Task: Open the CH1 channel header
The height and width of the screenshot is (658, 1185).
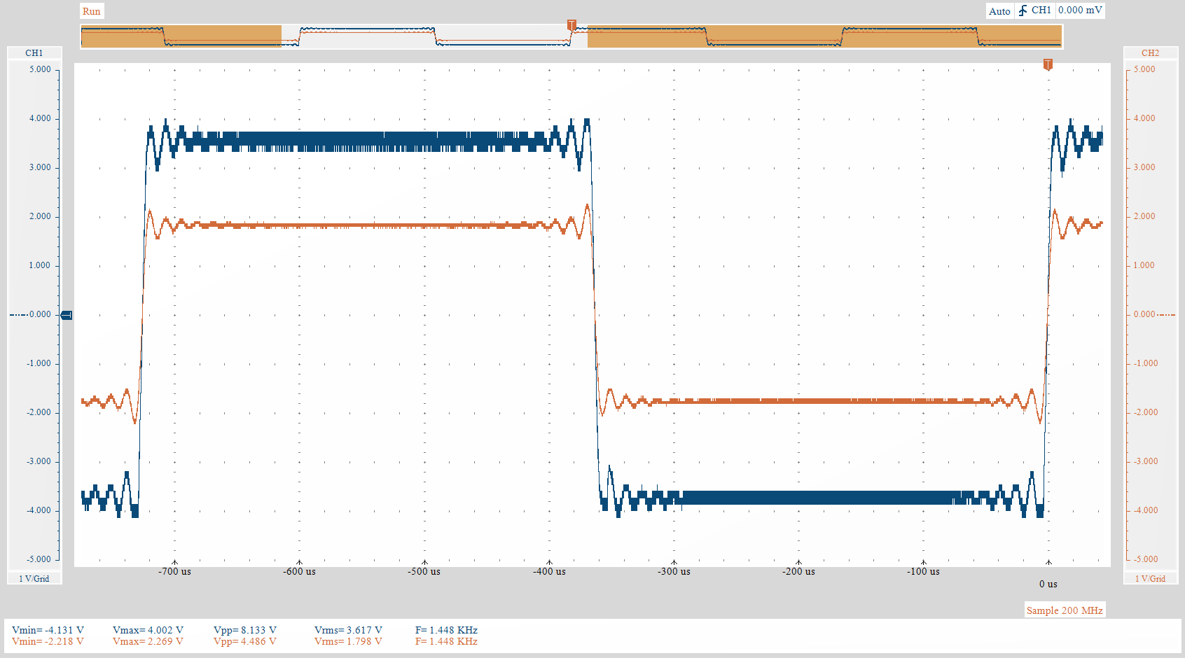Action: click(x=34, y=53)
